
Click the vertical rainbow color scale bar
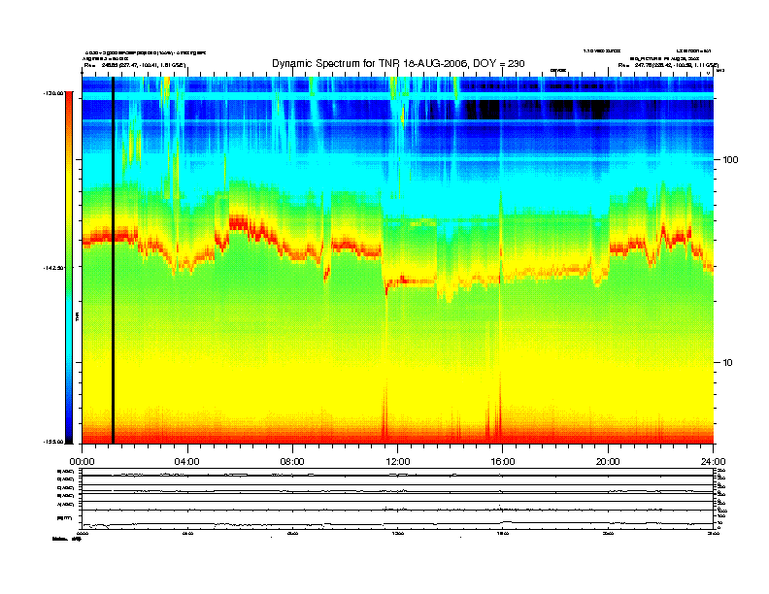click(69, 267)
